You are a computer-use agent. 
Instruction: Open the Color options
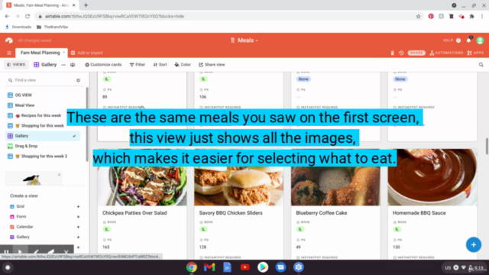point(183,64)
